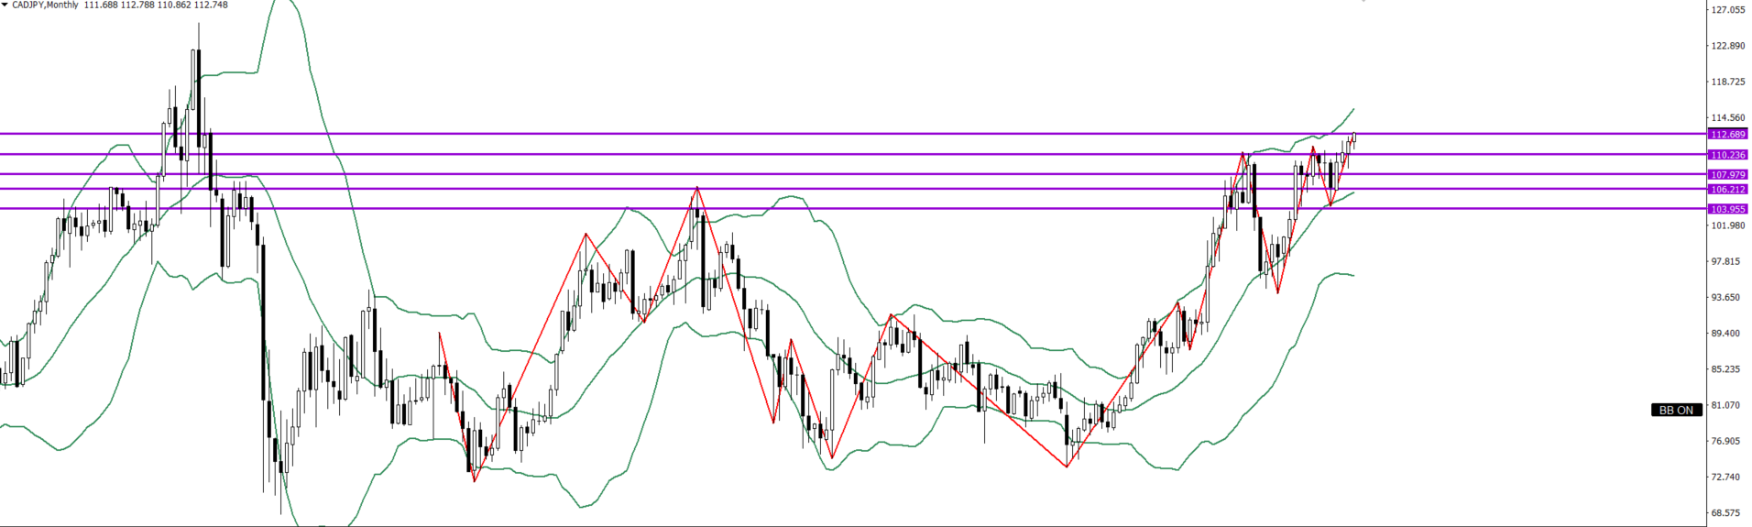The width and height of the screenshot is (1752, 527).
Task: Select the 110.236 purple price label
Action: pos(1728,155)
